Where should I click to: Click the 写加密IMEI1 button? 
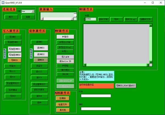(15, 49)
